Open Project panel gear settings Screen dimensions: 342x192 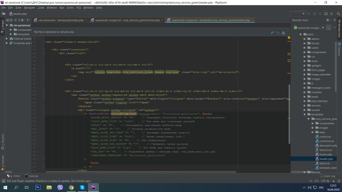tap(22, 20)
